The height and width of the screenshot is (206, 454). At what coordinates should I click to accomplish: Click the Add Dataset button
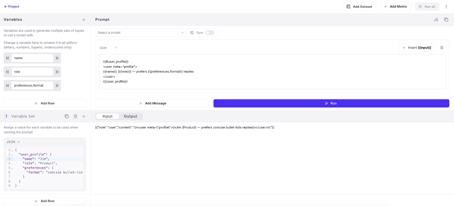360,7
